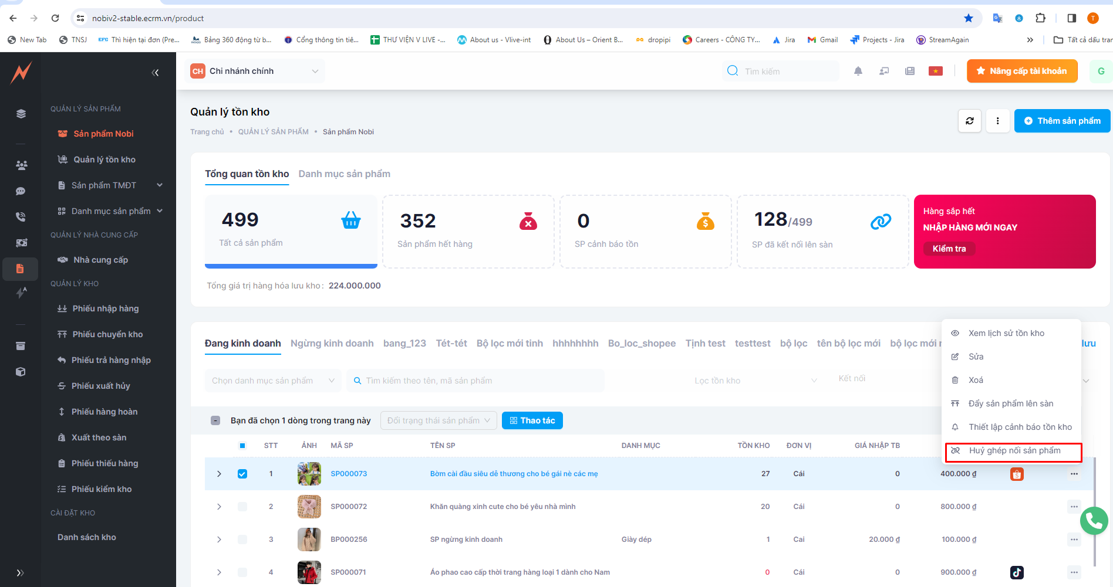Toggle the select-all checkbox in table header

click(x=242, y=446)
